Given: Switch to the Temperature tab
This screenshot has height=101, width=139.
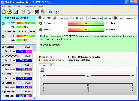Looking at the screenshot, I should (x=61, y=18).
